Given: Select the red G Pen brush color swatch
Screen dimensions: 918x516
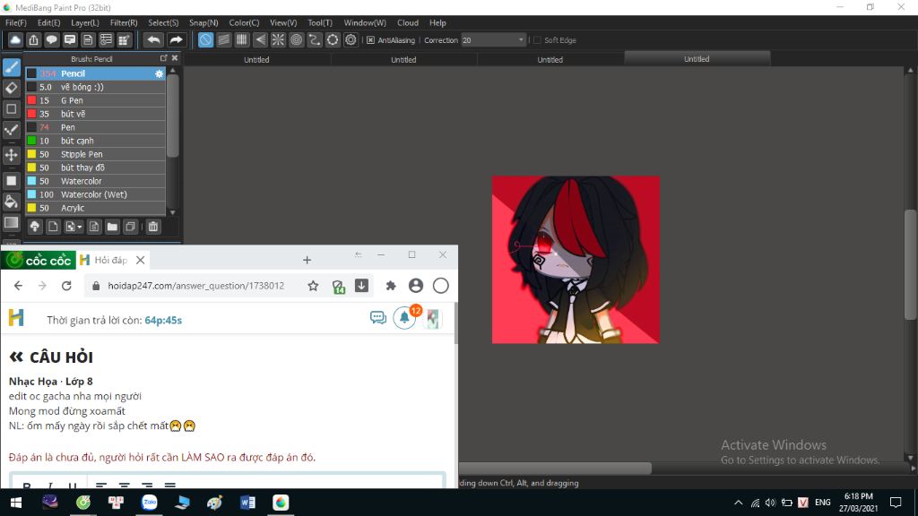Looking at the screenshot, I should coord(31,100).
